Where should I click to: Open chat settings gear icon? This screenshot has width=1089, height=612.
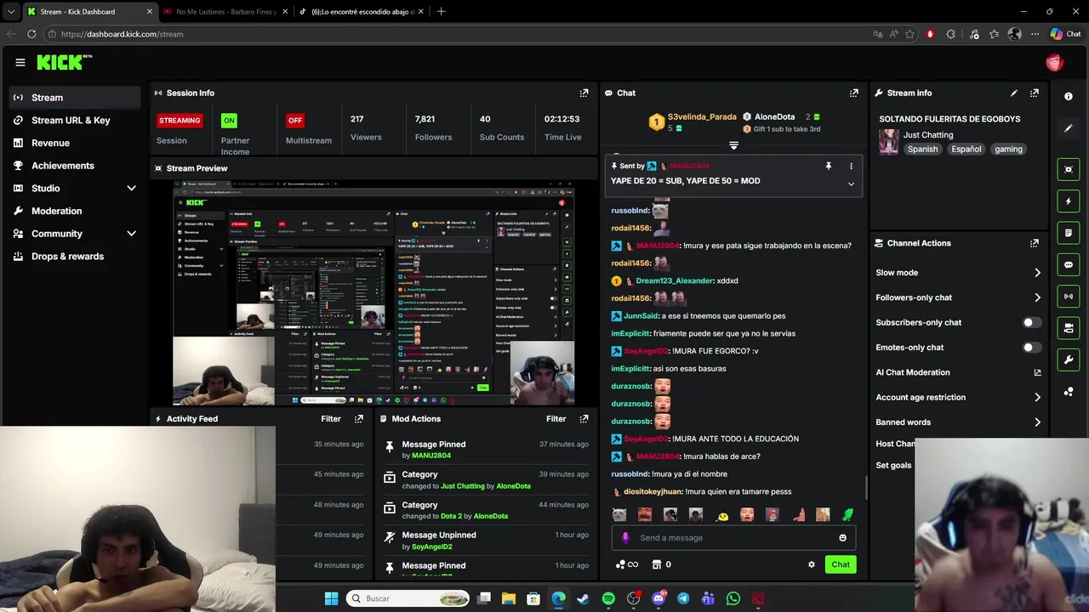point(811,564)
